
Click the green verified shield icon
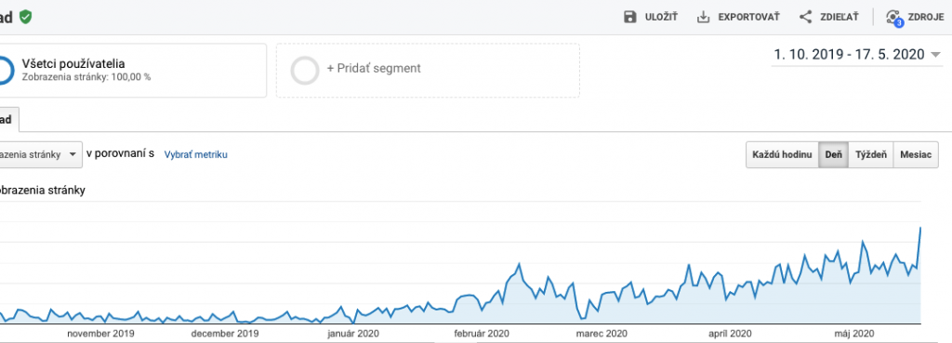pos(25,17)
